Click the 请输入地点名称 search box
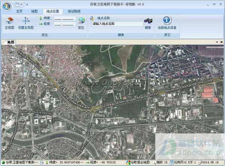Viewport: 225px width, 166px height. tap(117, 24)
